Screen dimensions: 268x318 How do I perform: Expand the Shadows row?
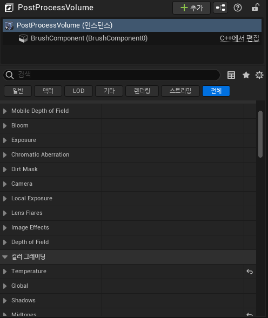pyautogui.click(x=5, y=301)
